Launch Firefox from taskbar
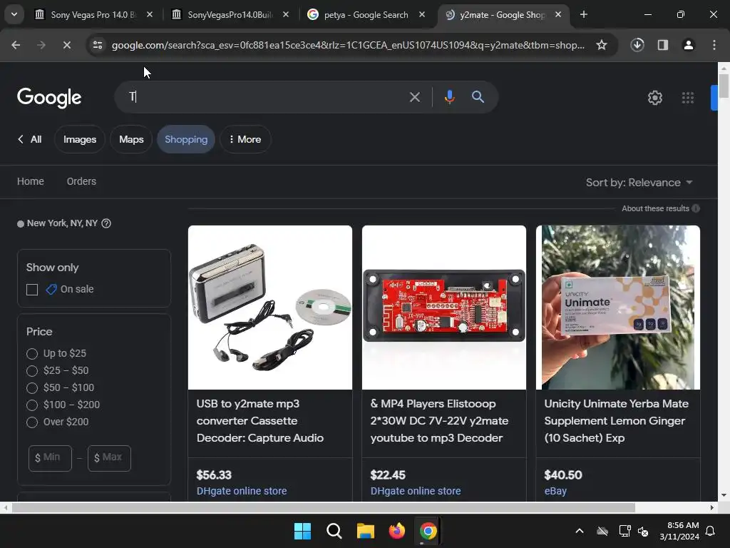730x548 pixels. coord(396,531)
